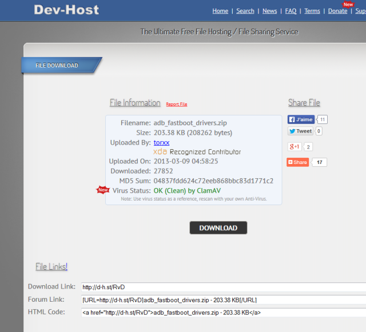Like on Facebook with J'aime button

(301, 119)
